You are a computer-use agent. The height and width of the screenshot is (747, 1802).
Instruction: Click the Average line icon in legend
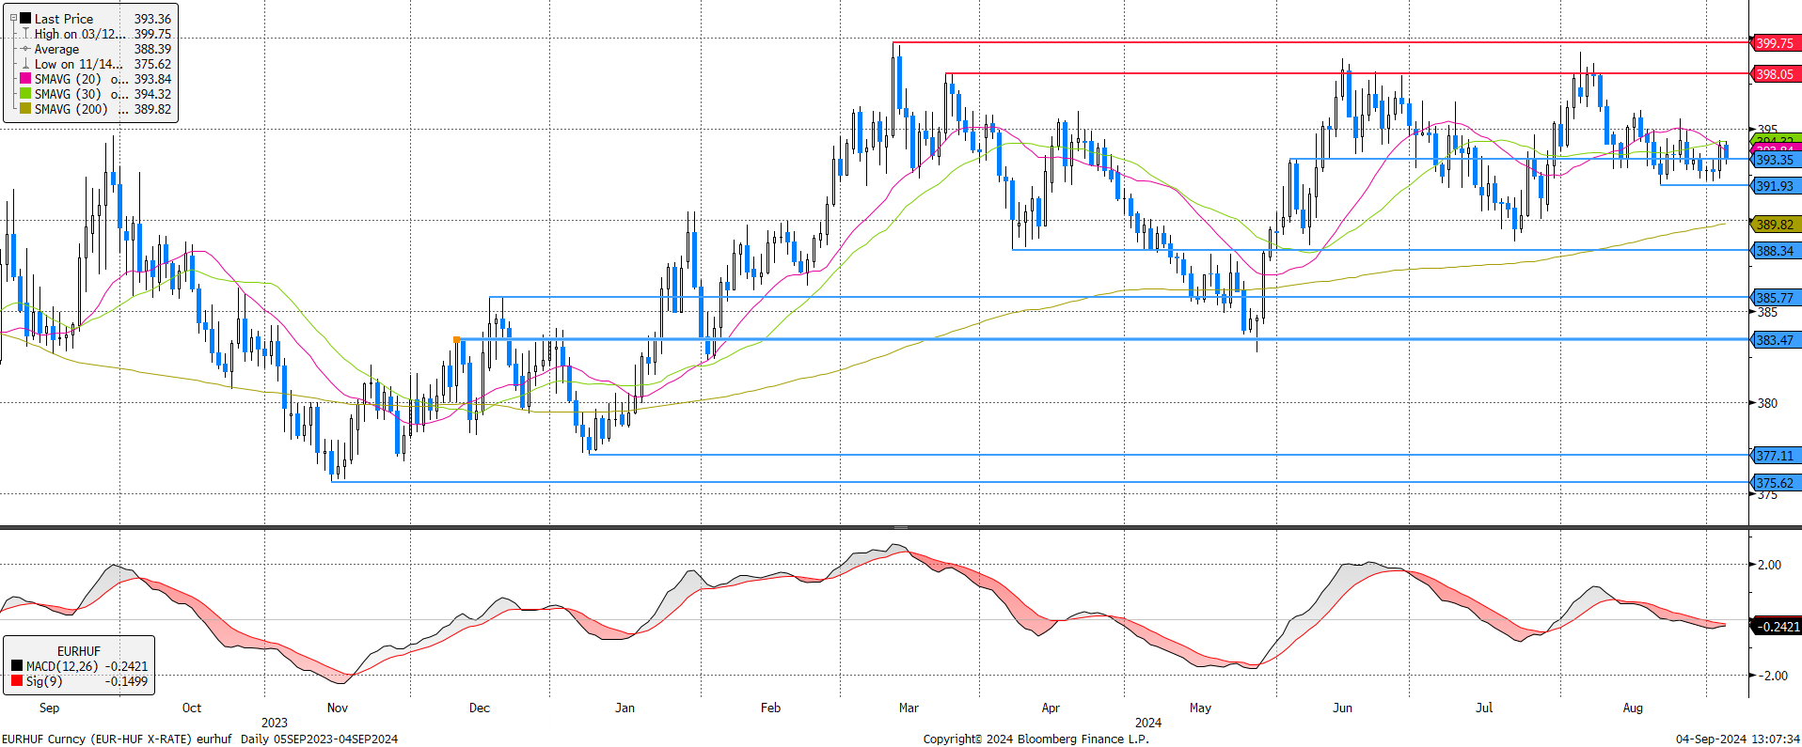tap(25, 49)
